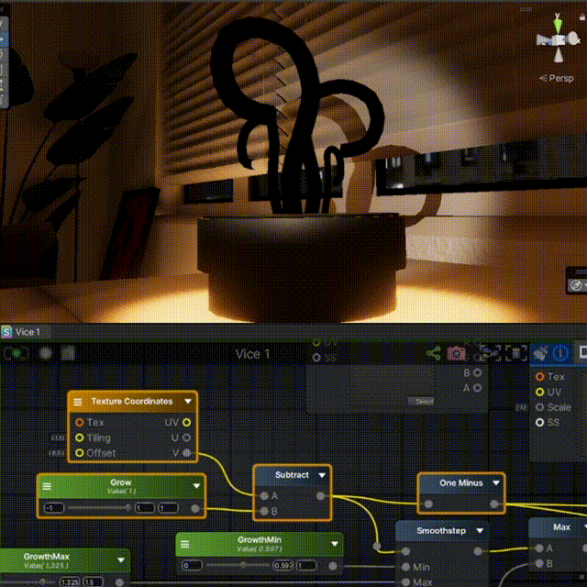
Task: Take a screenshot with the camera icon
Action: tap(456, 353)
